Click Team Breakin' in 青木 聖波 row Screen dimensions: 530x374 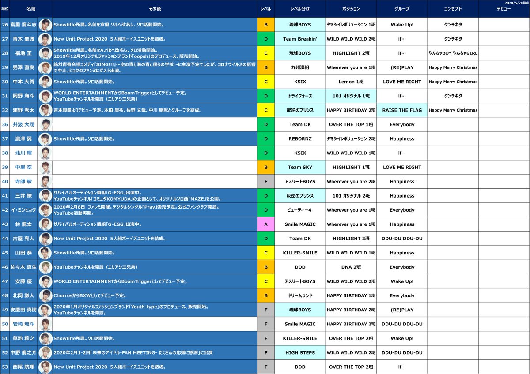click(x=300, y=39)
